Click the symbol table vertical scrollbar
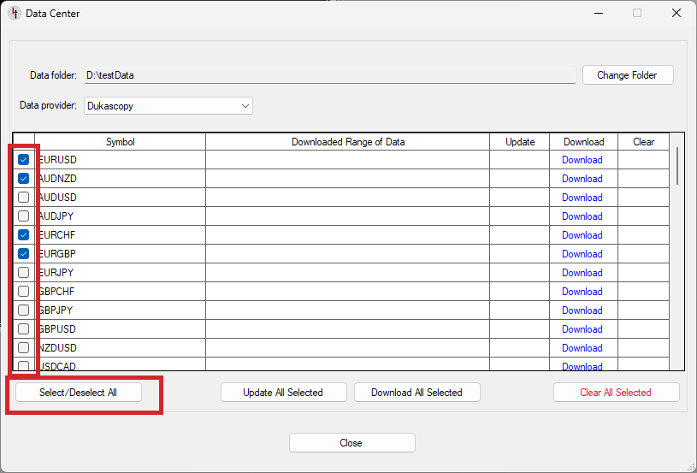697x473 pixels. [678, 166]
